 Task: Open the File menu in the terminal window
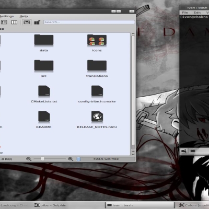click(185, 13)
